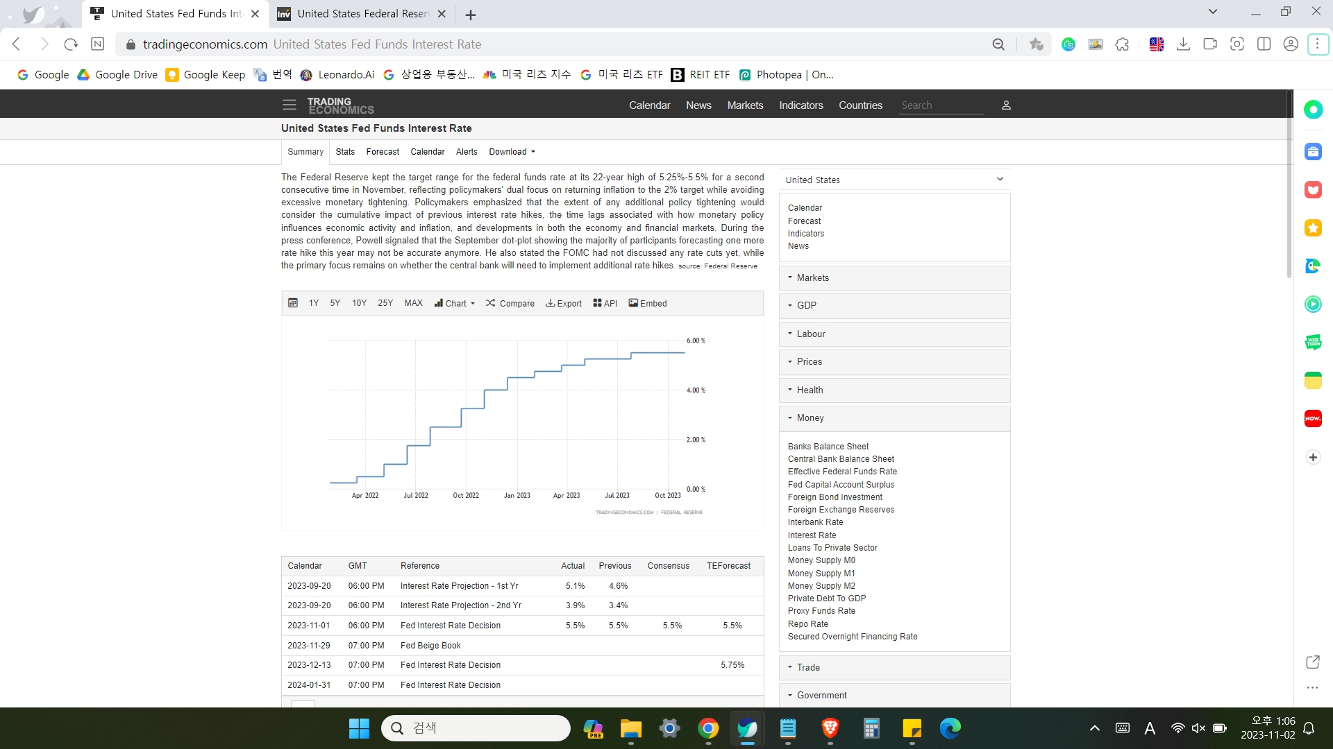1333x749 pixels.
Task: Open the browser extensions puzzle icon
Action: (x=1123, y=44)
